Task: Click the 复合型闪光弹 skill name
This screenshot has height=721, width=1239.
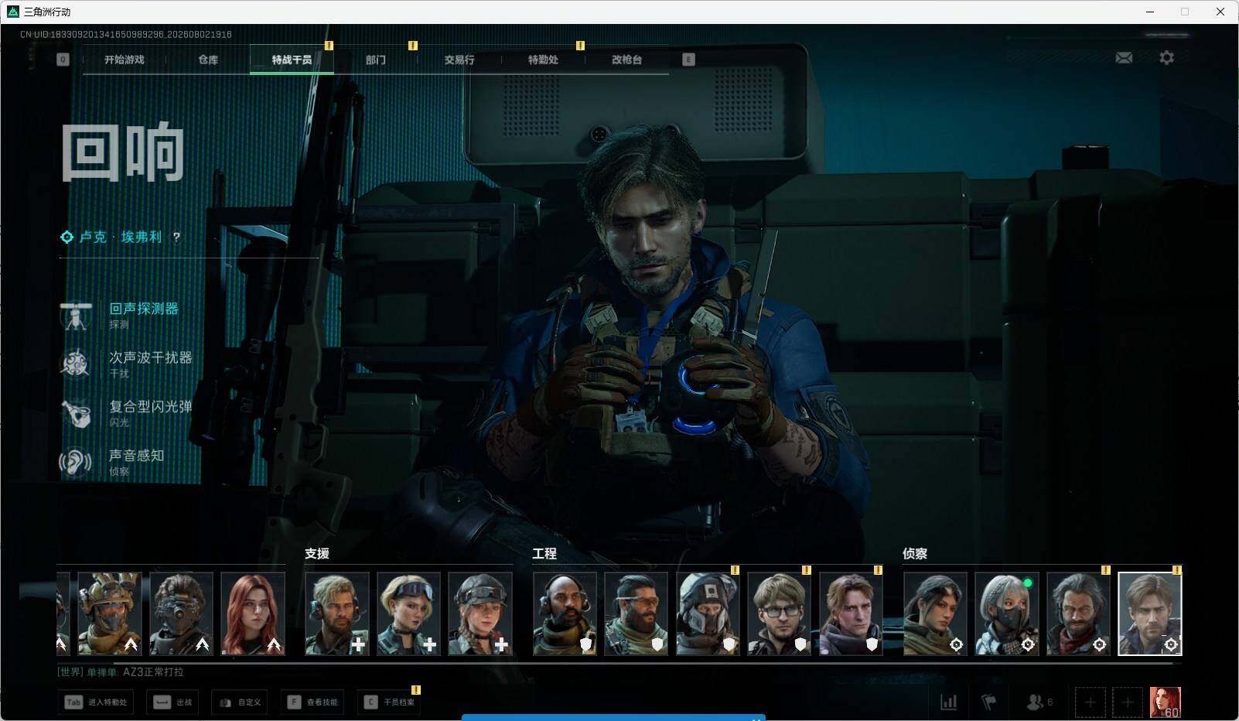Action: [x=151, y=406]
